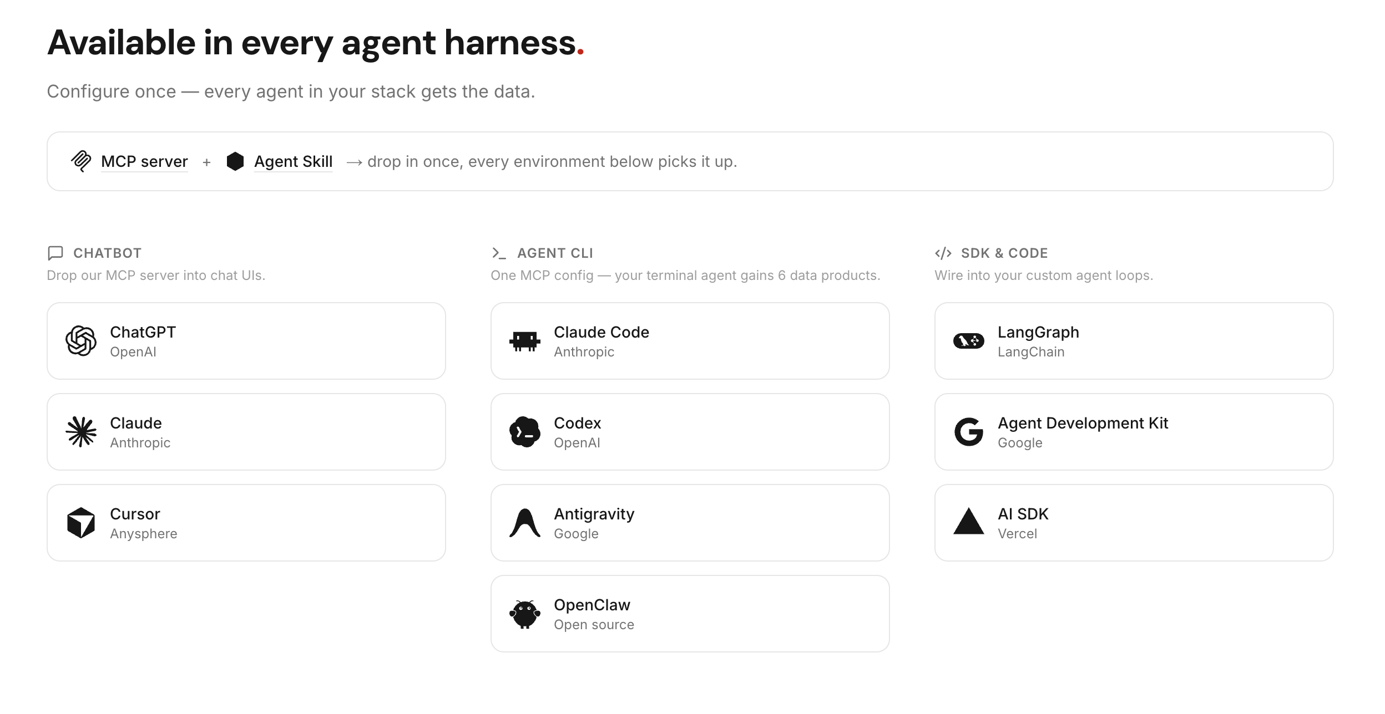Click the Agent CLI terminal prompt icon
This screenshot has height=714, width=1385.
point(499,253)
